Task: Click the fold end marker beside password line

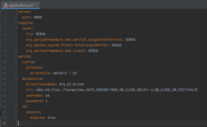Action: click(17, 101)
